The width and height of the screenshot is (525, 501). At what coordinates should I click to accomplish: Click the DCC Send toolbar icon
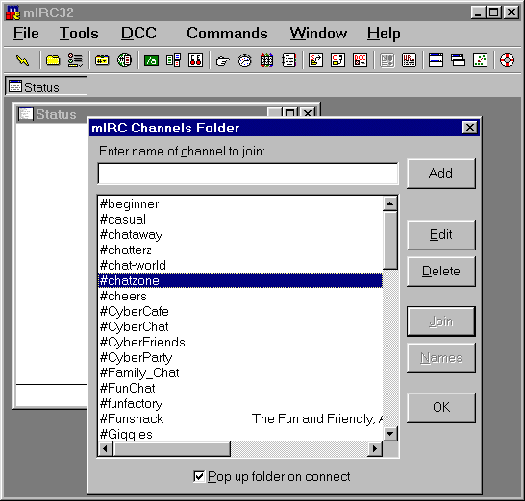(315, 60)
